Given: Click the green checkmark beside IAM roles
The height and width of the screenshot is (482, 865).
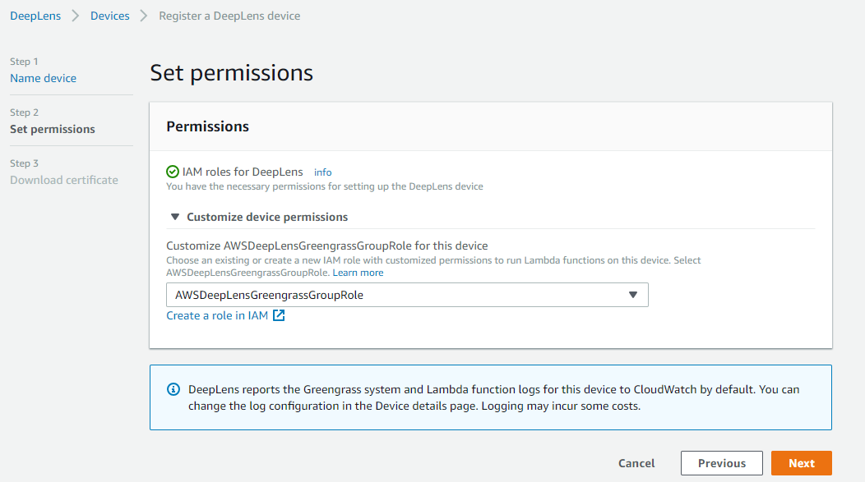Looking at the screenshot, I should coord(173,172).
